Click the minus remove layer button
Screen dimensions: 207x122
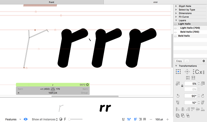click(x=187, y=61)
